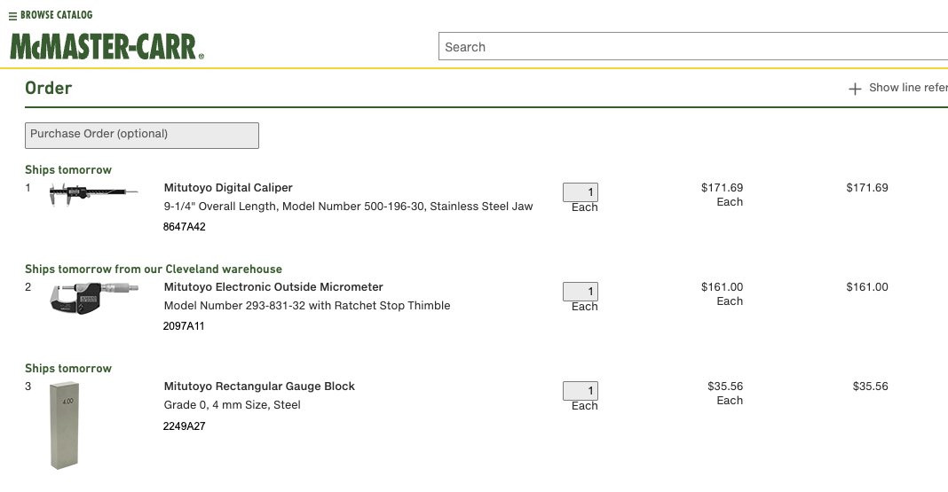Click the $161.00 Each unit price
Image resolution: width=948 pixels, height=492 pixels.
[722, 294]
